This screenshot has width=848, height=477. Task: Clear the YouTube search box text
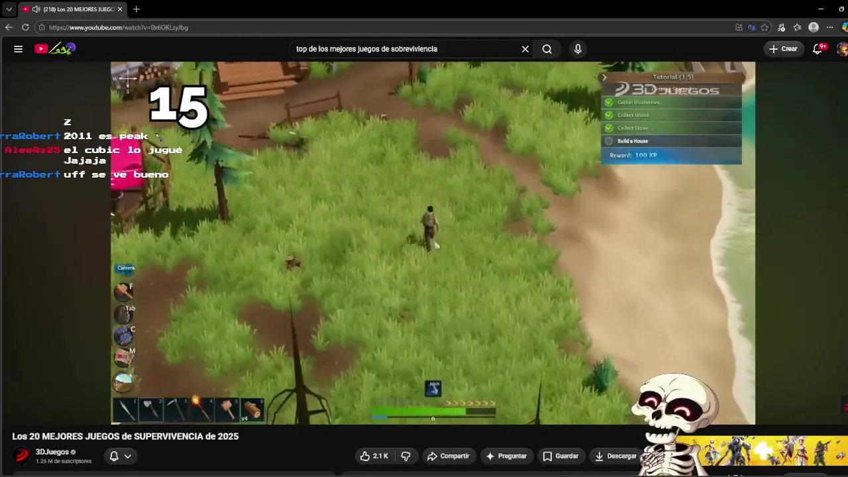(x=525, y=49)
